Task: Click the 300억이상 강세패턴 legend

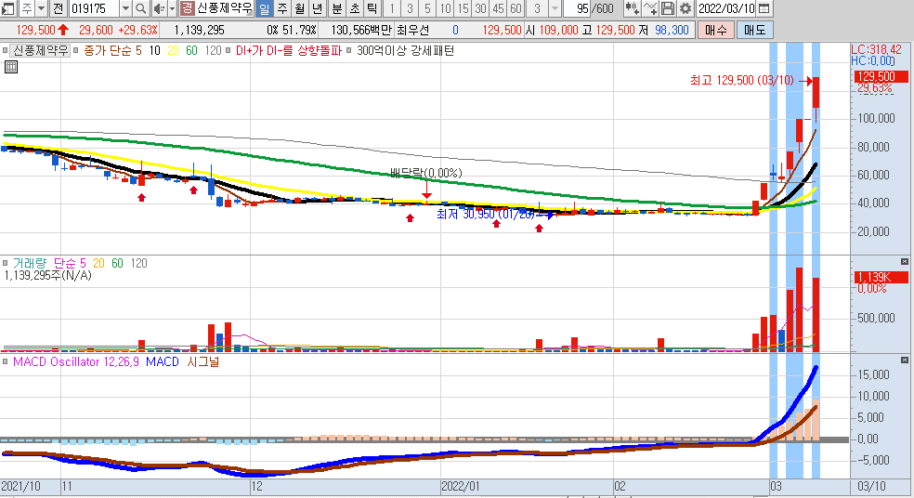Action: 405,51
